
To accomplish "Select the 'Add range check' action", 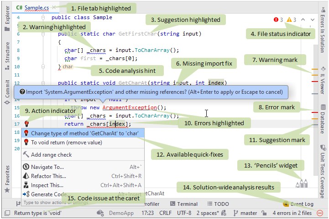I will click(83, 155).
